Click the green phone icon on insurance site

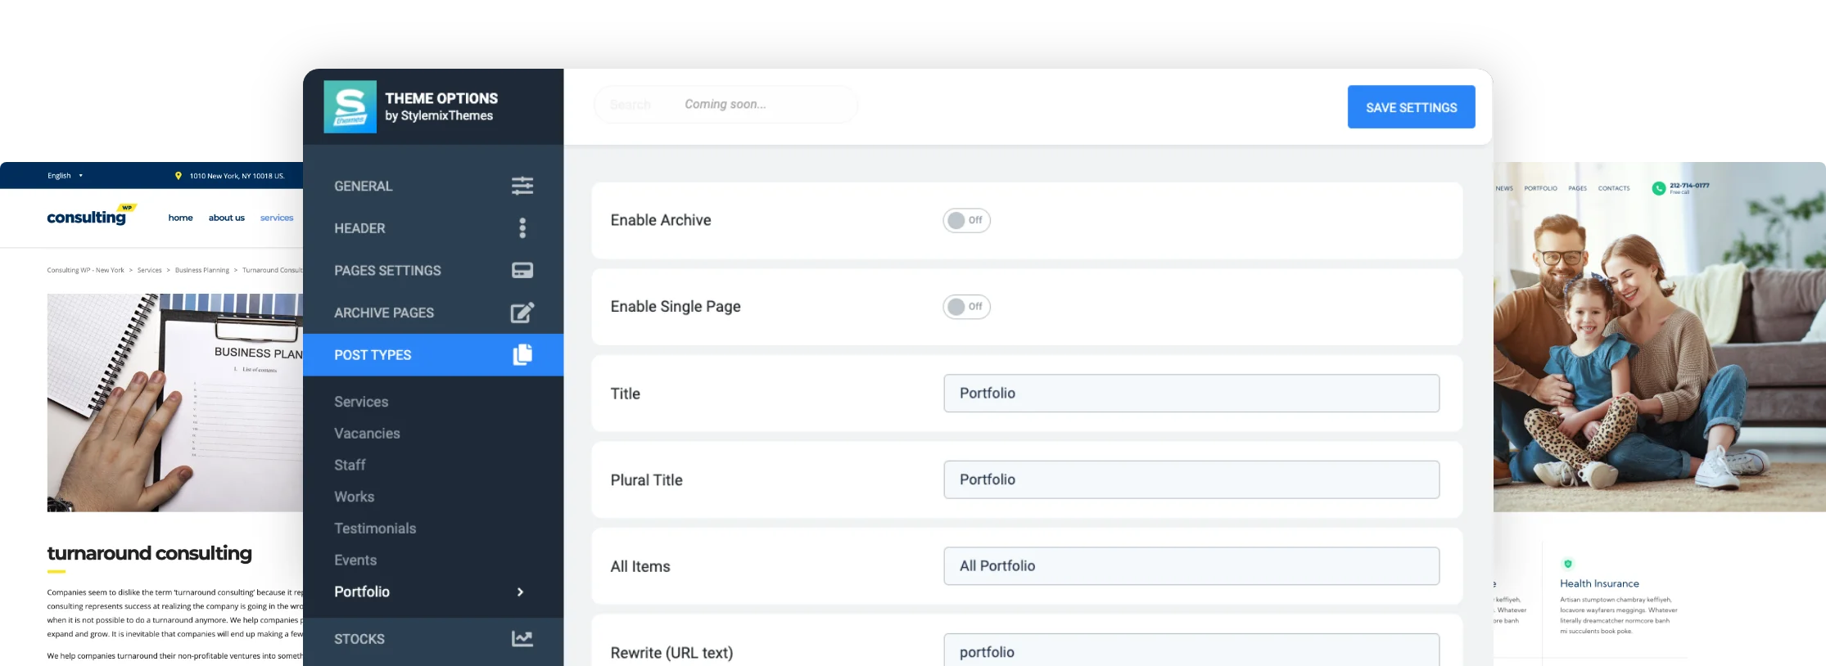[x=1658, y=188]
